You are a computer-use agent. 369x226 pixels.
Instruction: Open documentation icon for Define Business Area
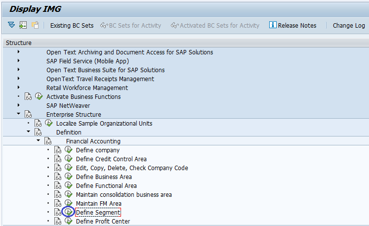(58, 177)
